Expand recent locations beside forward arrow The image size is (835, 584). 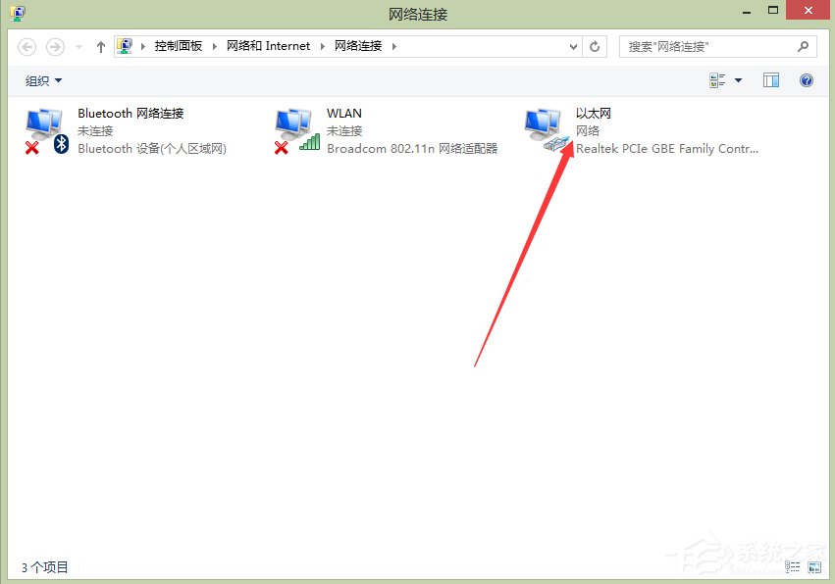(78, 46)
